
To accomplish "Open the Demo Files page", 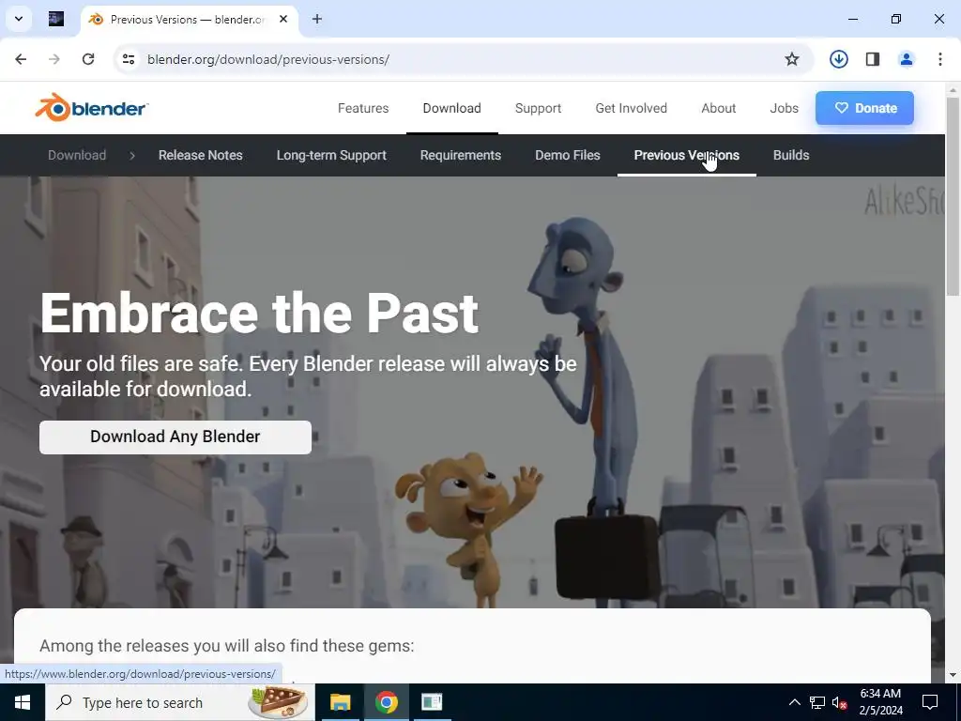I will click(568, 155).
